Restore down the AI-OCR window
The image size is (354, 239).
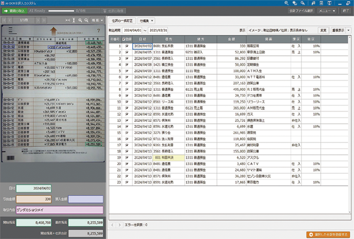click(348, 3)
